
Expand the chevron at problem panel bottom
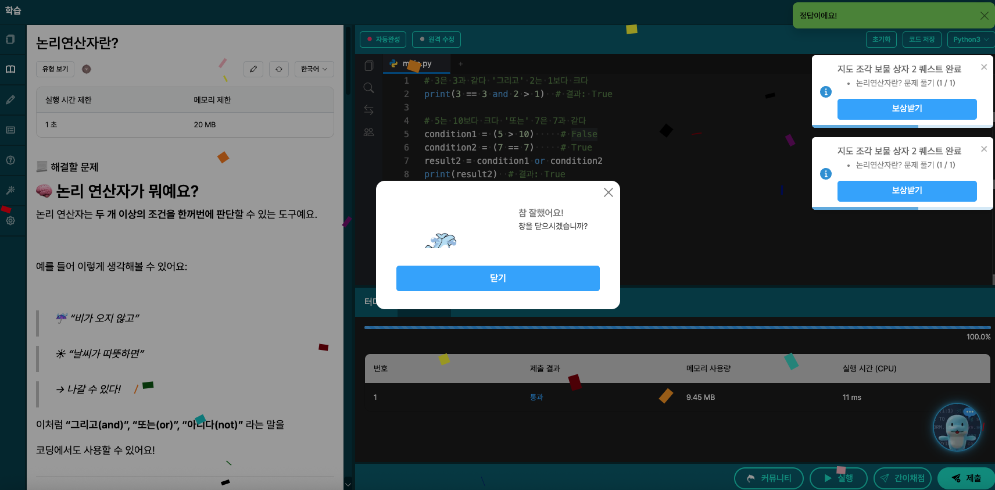(x=348, y=483)
